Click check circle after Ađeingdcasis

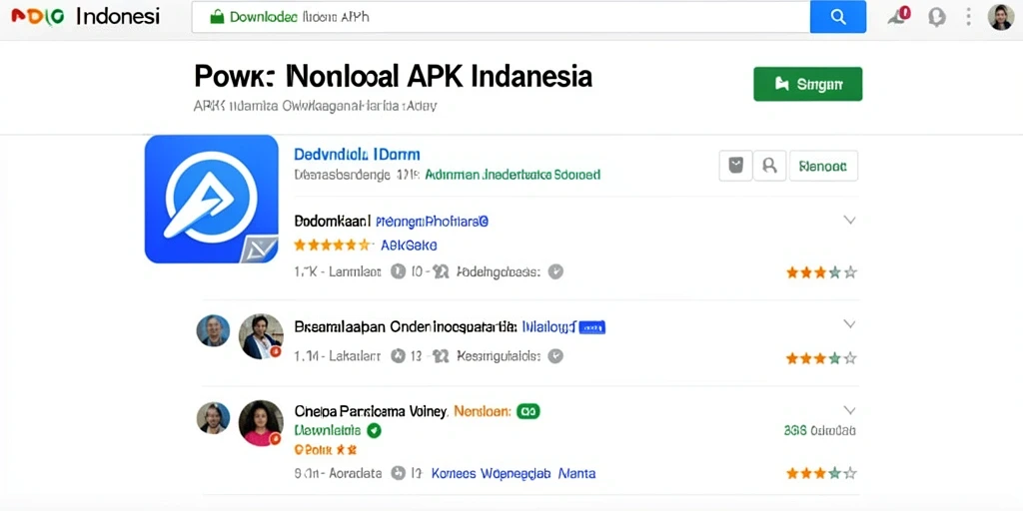click(555, 271)
